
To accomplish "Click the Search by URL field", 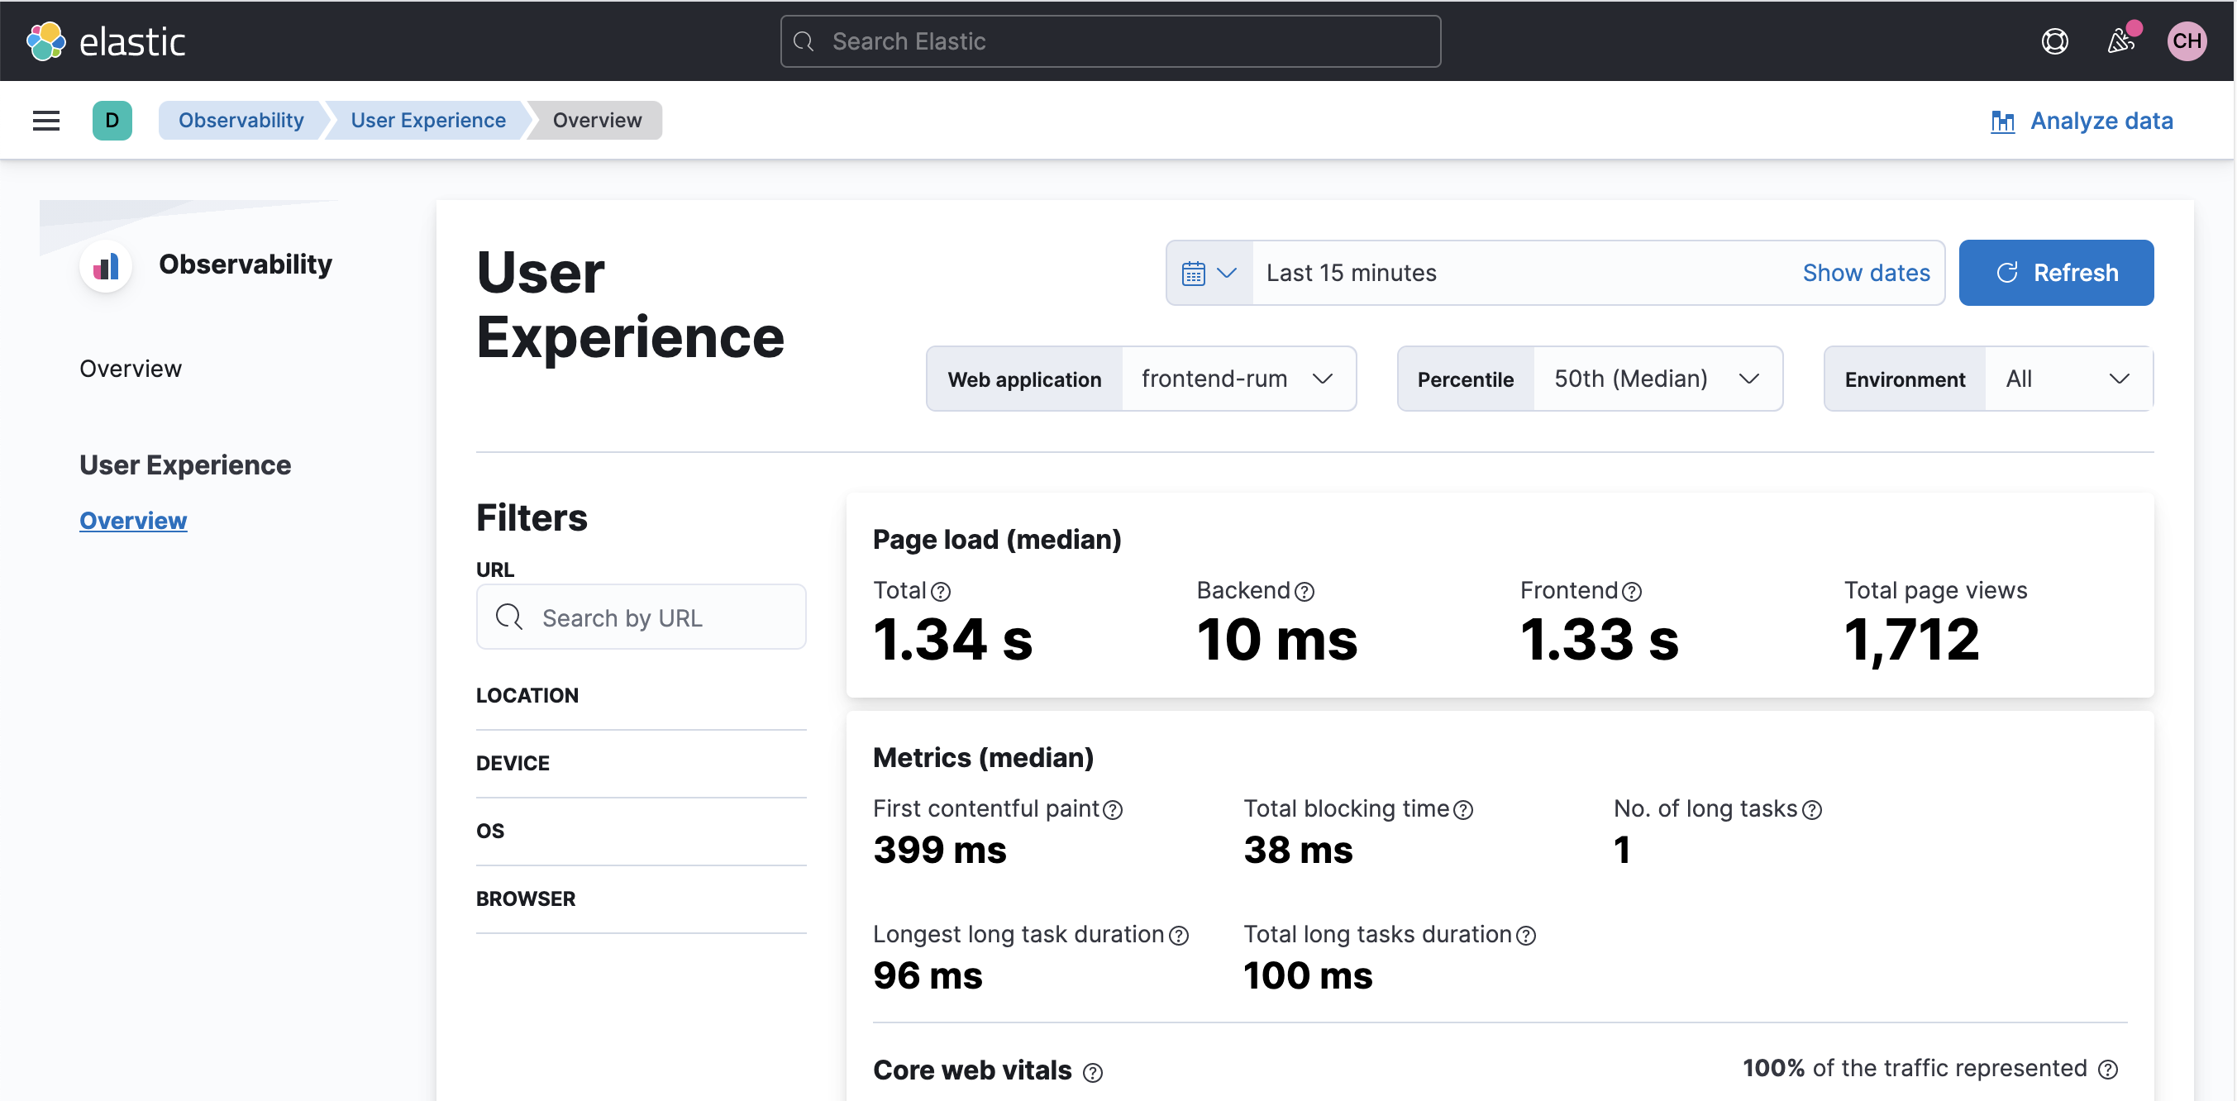I will pos(641,617).
